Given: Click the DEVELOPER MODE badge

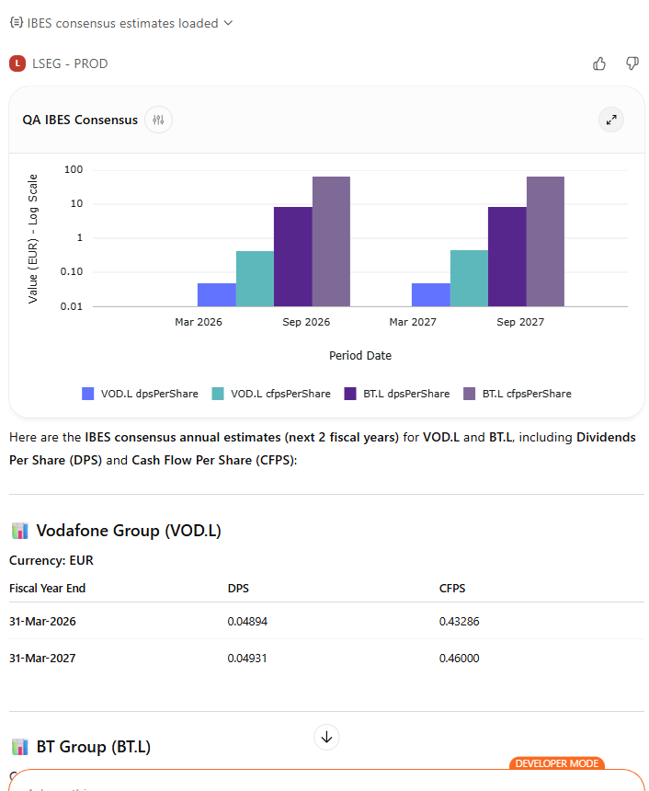Looking at the screenshot, I should click(556, 763).
